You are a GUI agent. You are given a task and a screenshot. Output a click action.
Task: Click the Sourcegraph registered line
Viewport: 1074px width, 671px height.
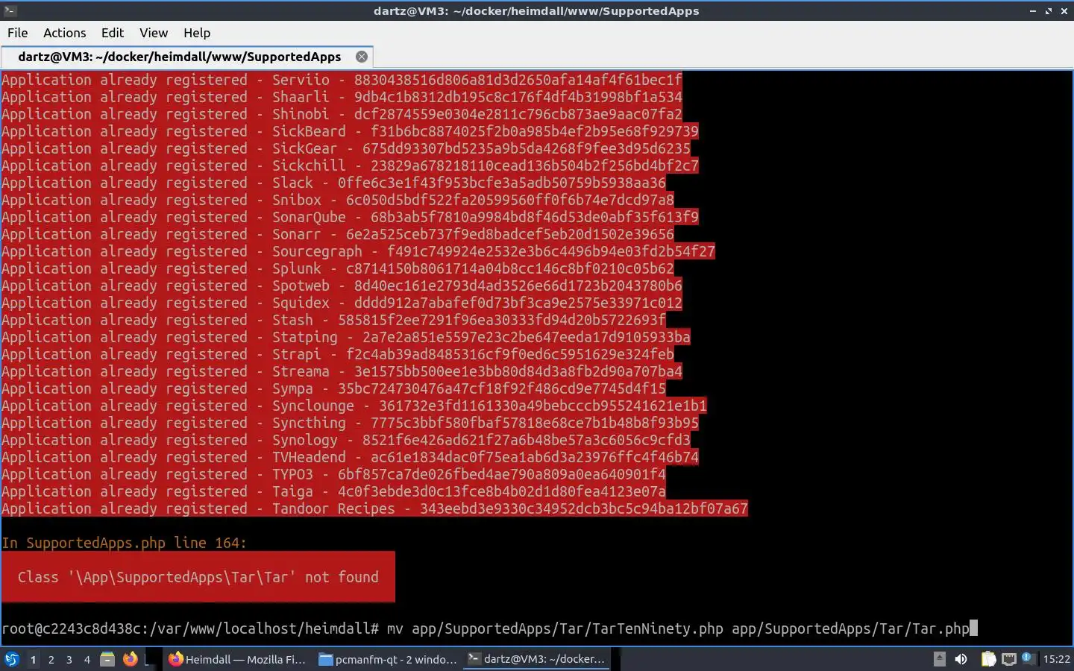[358, 251]
